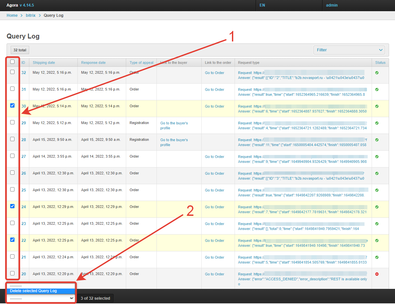Open Go to Order link for log 32

[x=214, y=73]
